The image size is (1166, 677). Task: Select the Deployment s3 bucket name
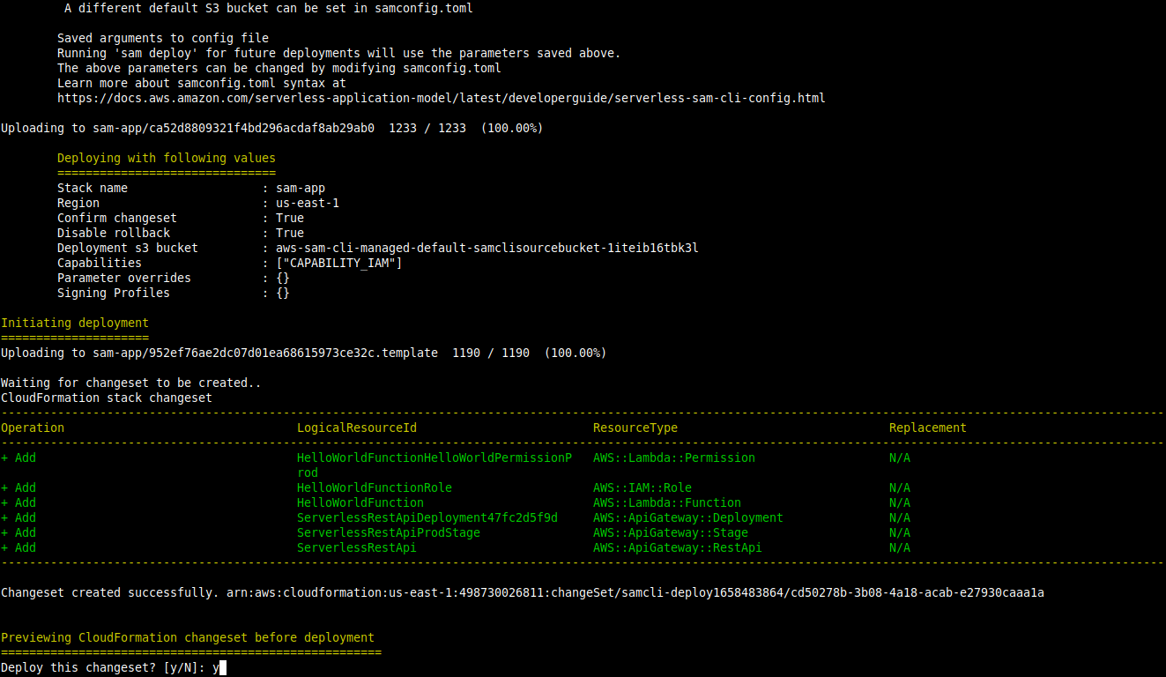486,248
